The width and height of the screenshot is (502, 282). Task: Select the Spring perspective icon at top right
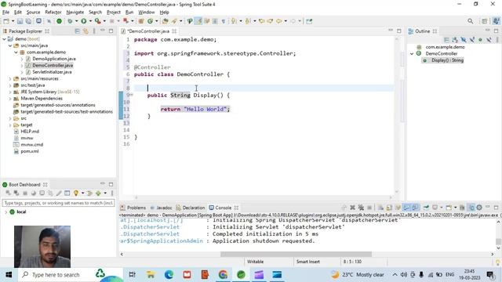tap(496, 21)
